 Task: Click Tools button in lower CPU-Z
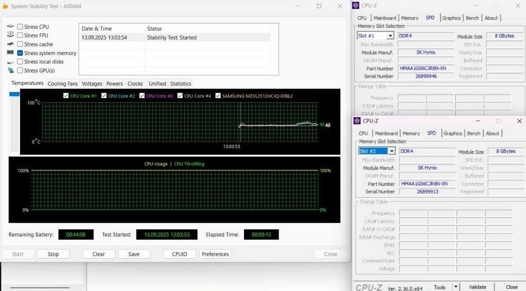439,287
